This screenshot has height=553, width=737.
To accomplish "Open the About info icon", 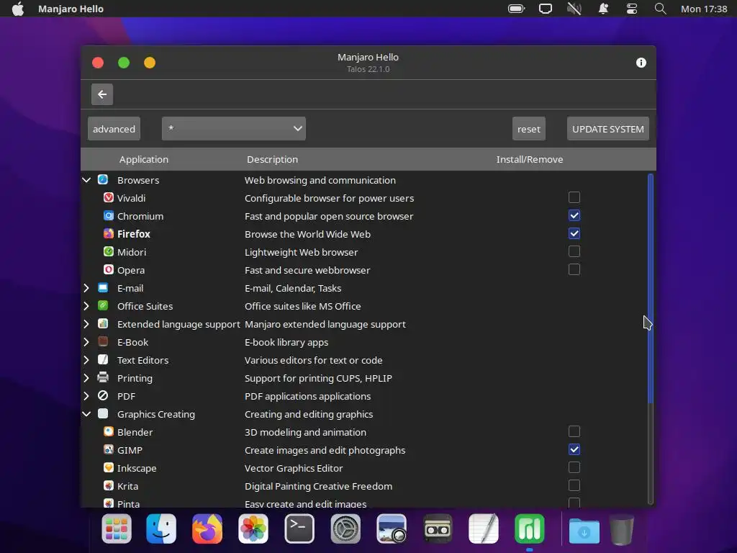I will [x=641, y=63].
